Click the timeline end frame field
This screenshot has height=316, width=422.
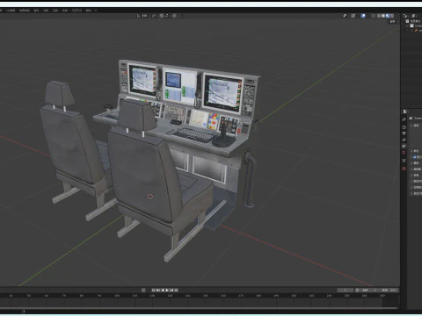point(389,291)
